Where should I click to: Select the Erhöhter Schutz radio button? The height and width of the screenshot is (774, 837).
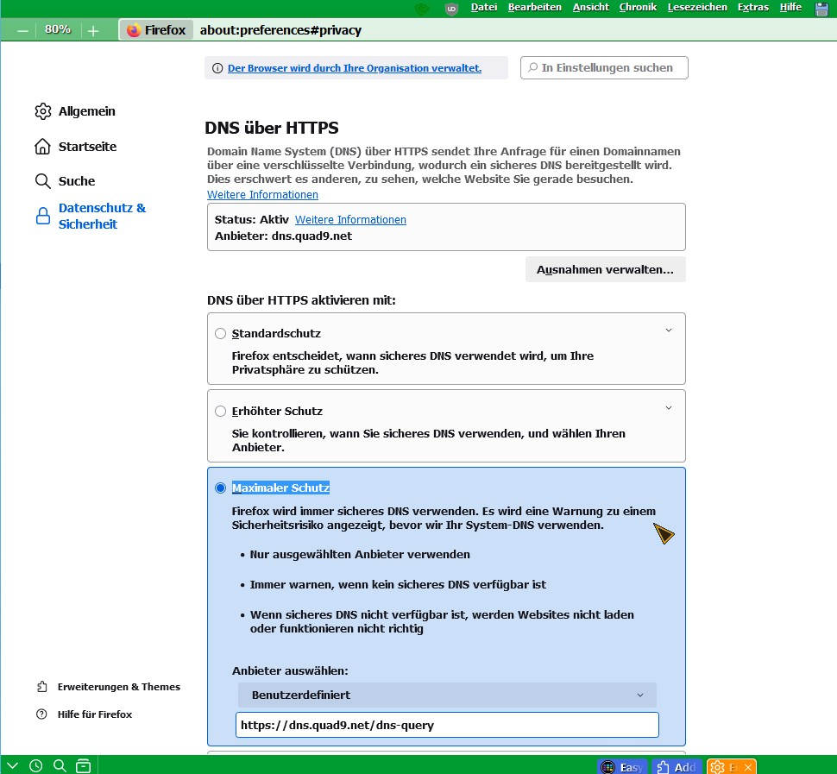[220, 411]
